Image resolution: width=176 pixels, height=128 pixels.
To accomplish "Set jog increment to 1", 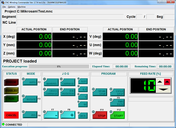I will click(x=83, y=97).
